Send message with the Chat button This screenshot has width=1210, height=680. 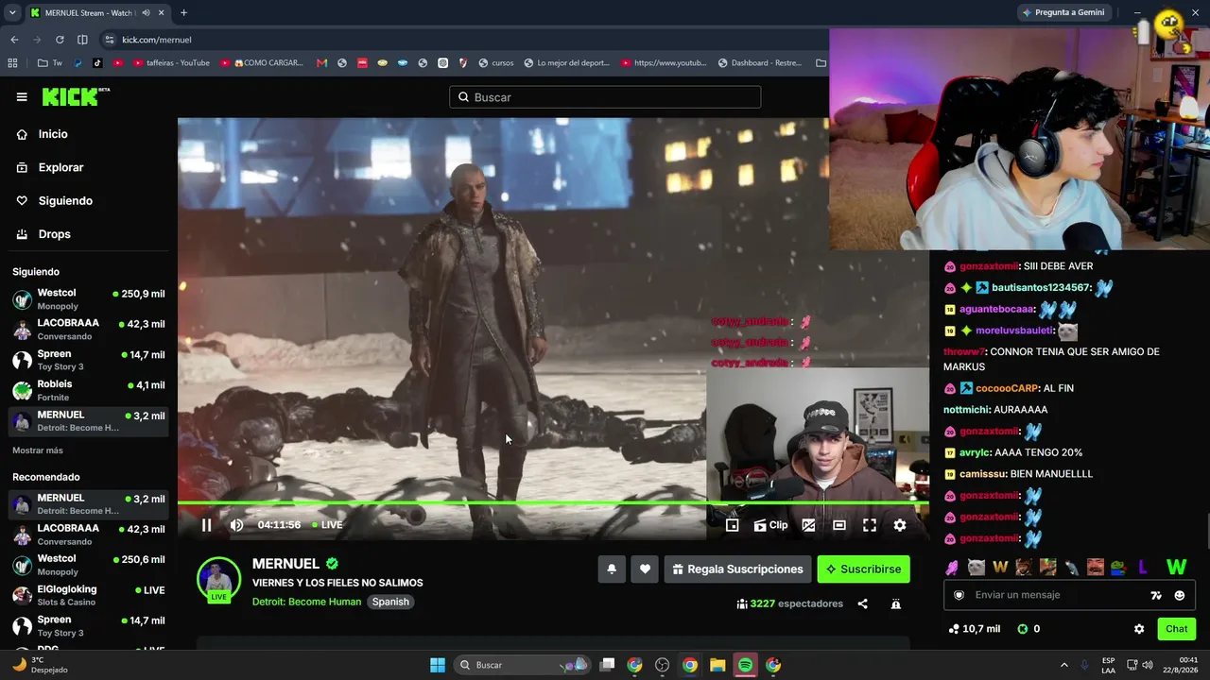1176,629
